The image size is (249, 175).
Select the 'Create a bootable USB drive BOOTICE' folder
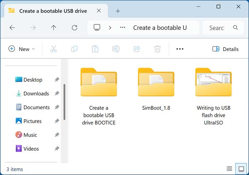(x=99, y=96)
